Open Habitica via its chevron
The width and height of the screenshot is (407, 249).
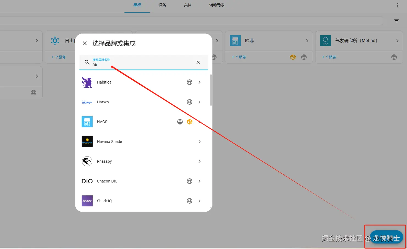pyautogui.click(x=200, y=82)
